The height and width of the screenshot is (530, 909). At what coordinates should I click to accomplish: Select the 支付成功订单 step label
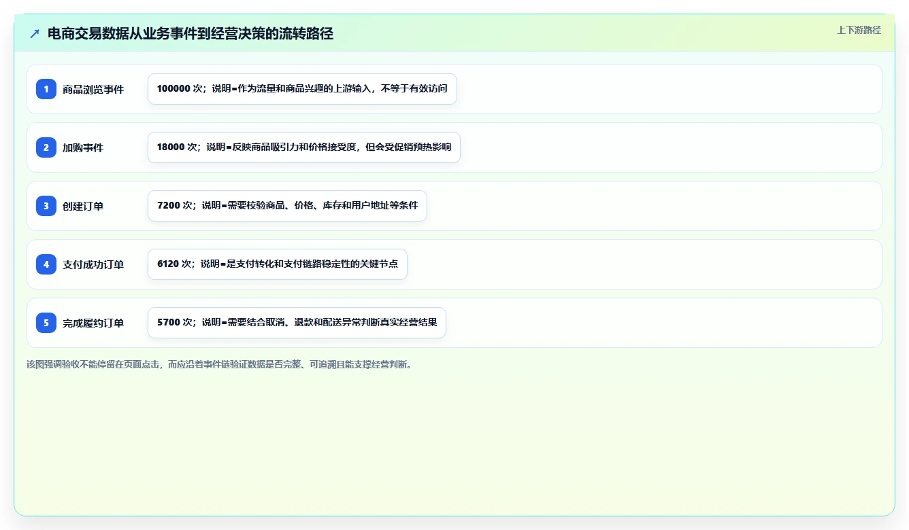coord(93,264)
